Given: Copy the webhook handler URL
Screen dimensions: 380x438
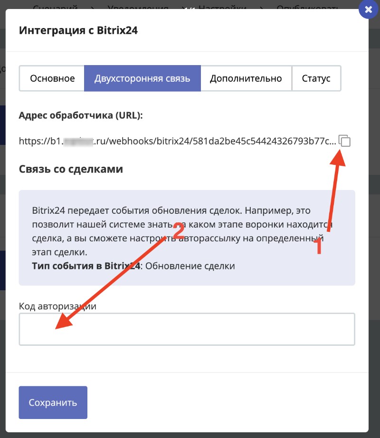Looking at the screenshot, I should (345, 141).
